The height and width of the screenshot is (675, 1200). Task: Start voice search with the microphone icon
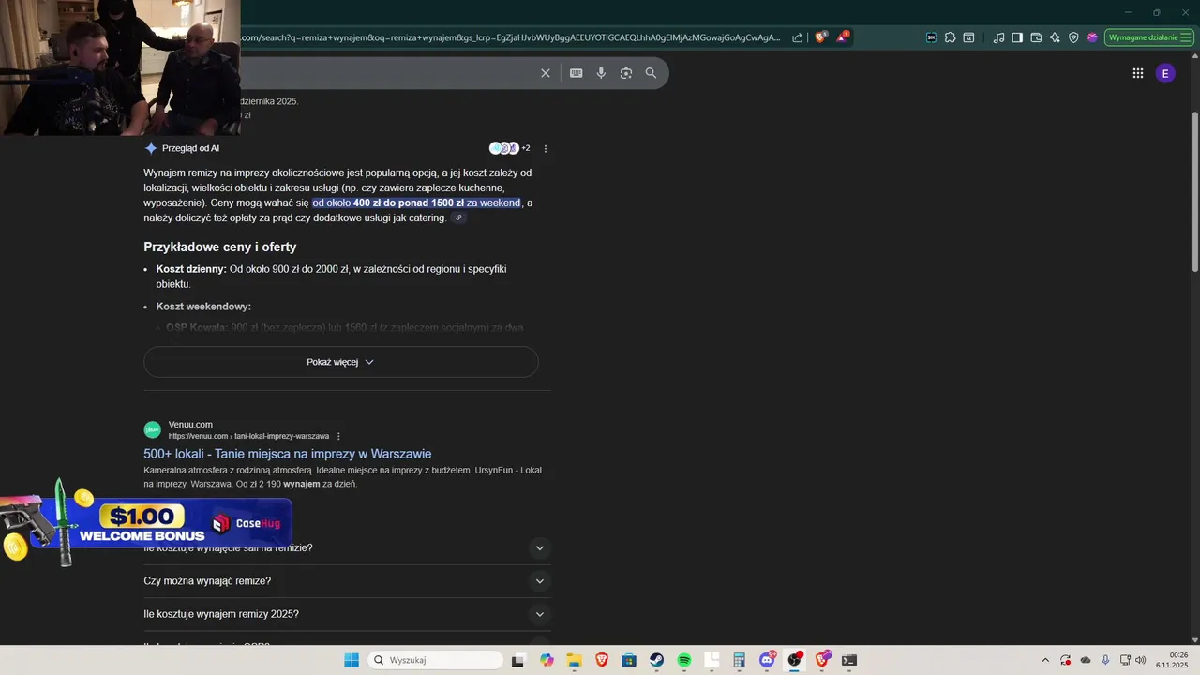point(601,73)
